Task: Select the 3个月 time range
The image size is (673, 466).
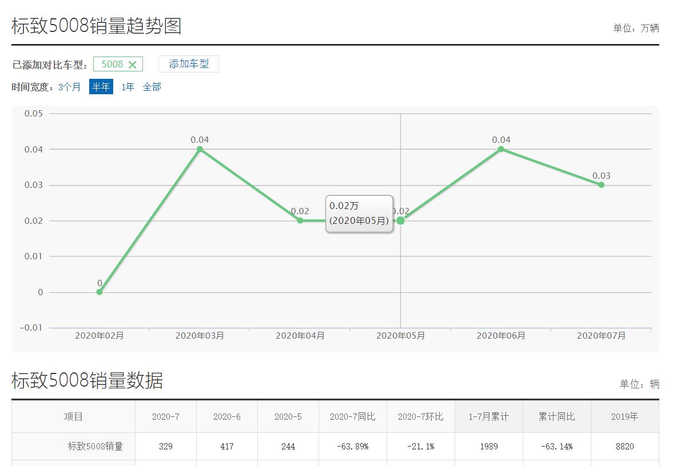Action: point(70,87)
